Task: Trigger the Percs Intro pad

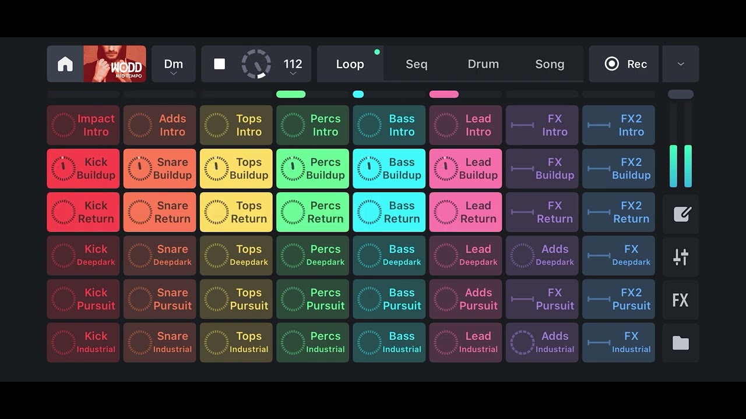Action: (312, 125)
